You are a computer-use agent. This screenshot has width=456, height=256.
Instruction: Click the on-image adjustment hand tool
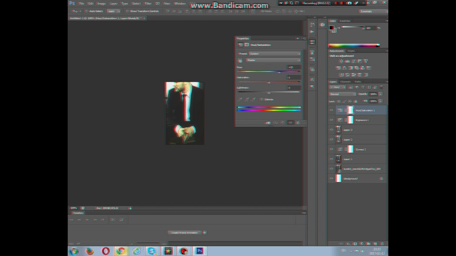tap(240, 60)
